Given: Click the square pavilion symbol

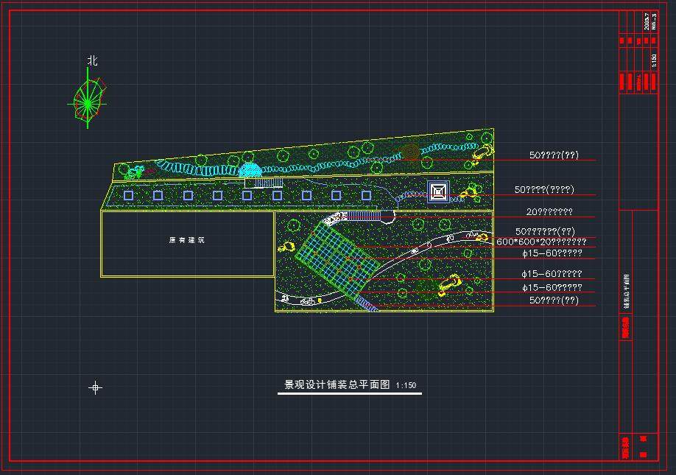Looking at the screenshot, I should pos(438,192).
